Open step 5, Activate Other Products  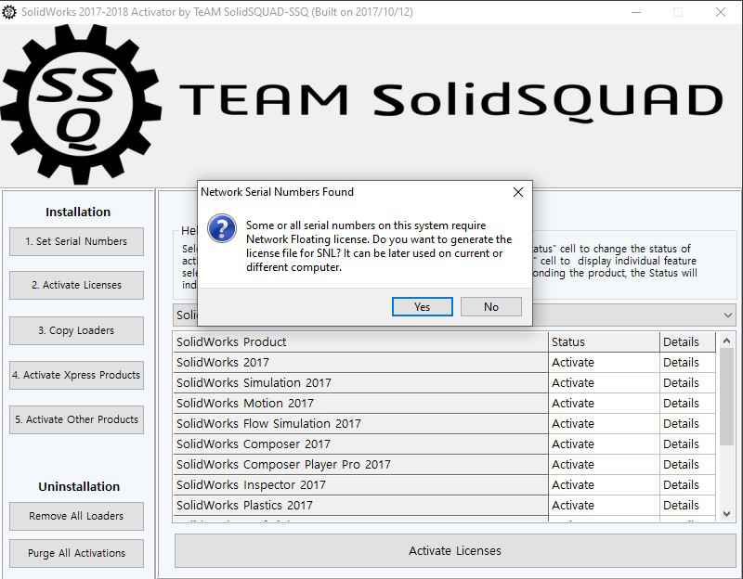coord(76,419)
